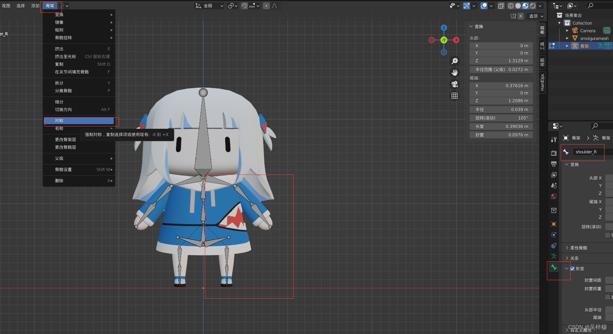The width and height of the screenshot is (613, 334).
Task: Open the World properties tab icon
Action: [554, 196]
